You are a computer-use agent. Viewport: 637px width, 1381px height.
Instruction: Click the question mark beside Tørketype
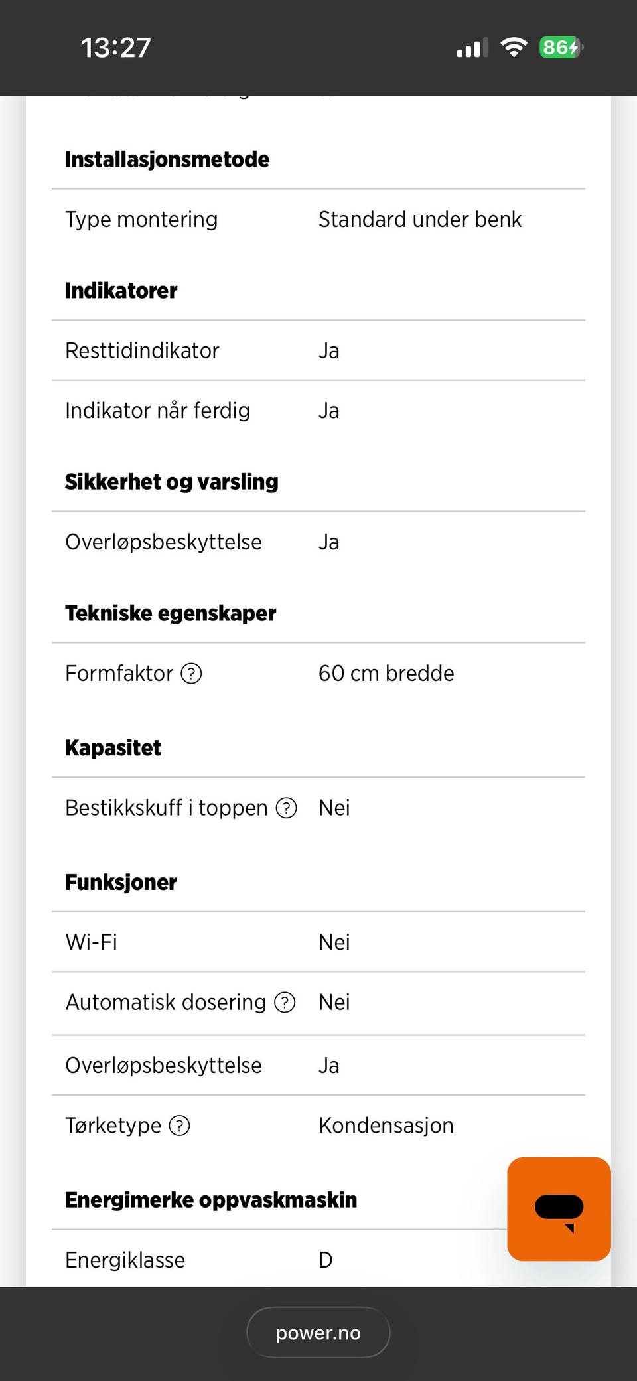tap(179, 1126)
